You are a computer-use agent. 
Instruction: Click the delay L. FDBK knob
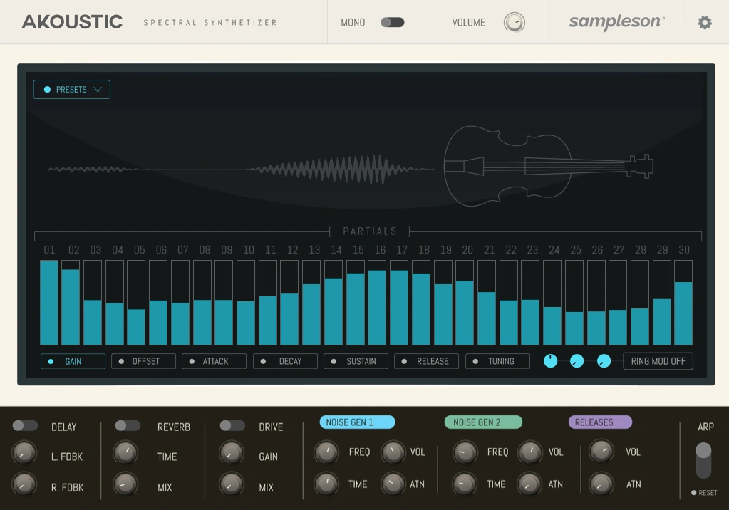pos(24,452)
